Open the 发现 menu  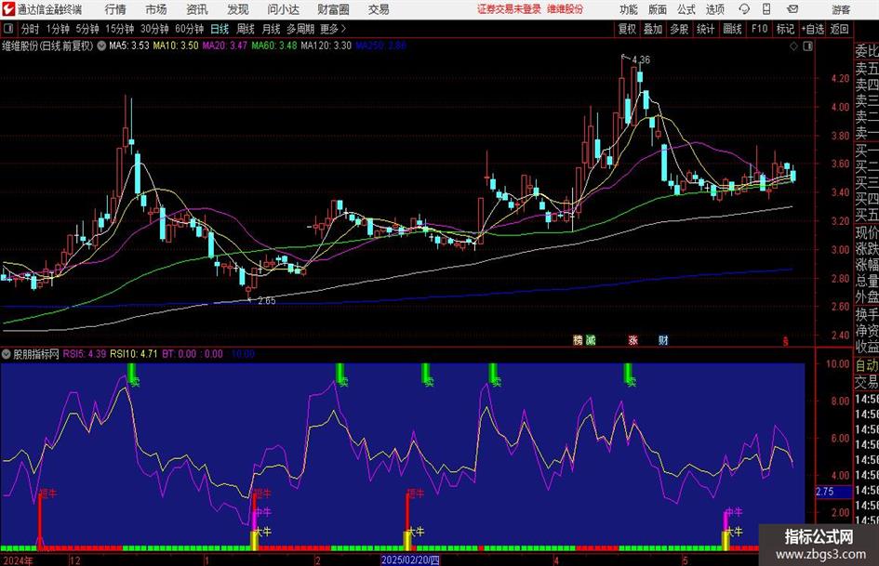click(x=238, y=9)
